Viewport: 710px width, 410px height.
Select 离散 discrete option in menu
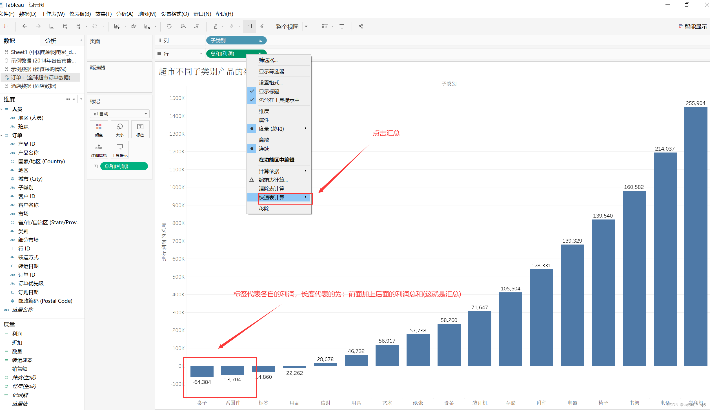[x=279, y=140]
